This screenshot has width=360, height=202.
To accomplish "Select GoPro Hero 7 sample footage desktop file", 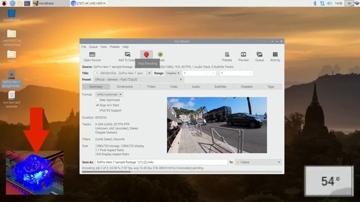I will 11,79.
